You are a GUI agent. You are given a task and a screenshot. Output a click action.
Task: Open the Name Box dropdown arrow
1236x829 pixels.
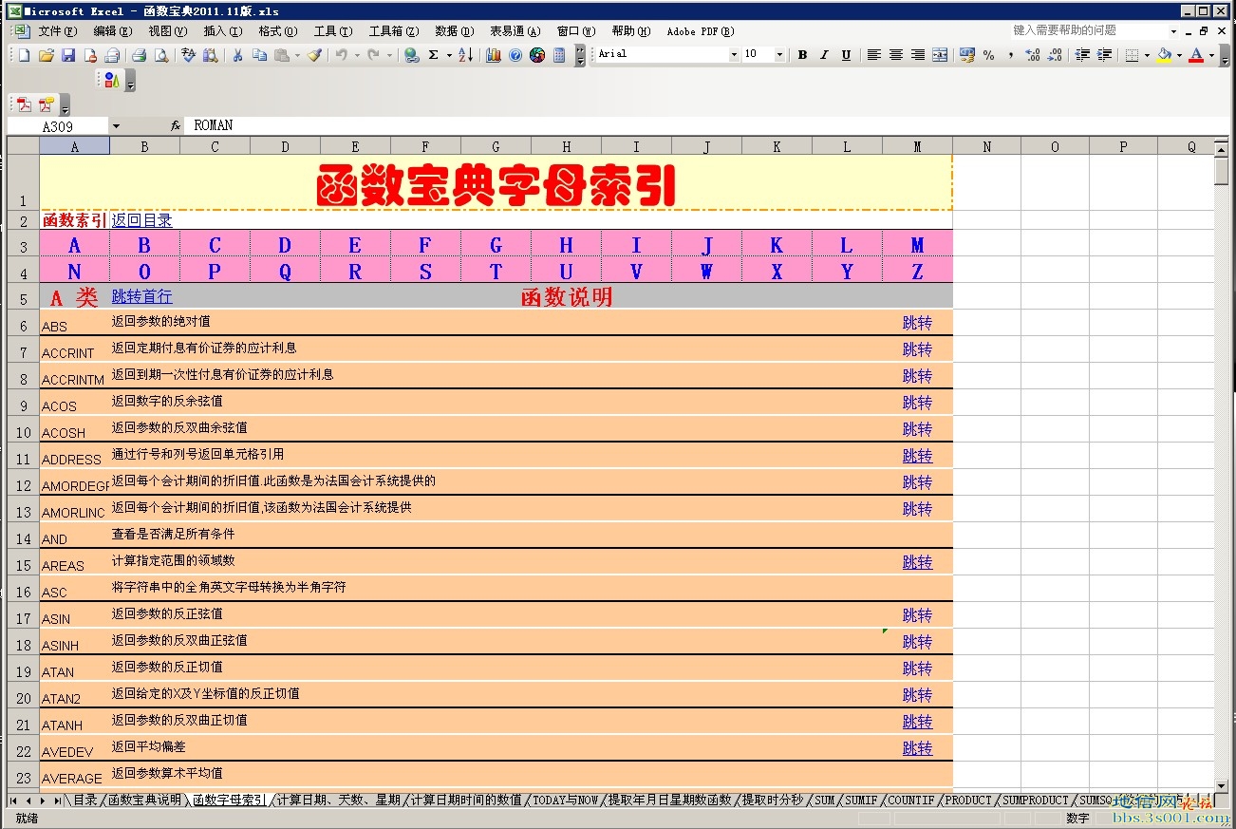(116, 125)
